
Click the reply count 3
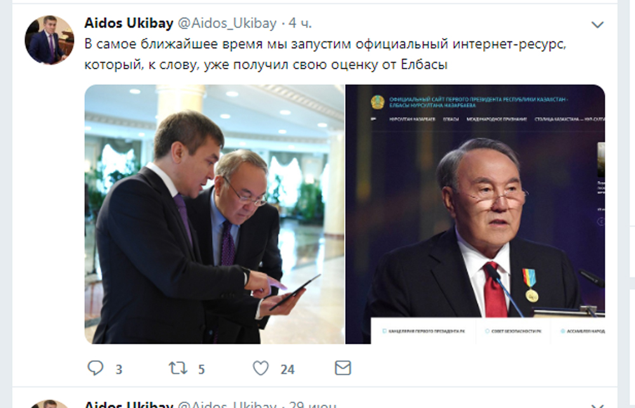click(119, 369)
